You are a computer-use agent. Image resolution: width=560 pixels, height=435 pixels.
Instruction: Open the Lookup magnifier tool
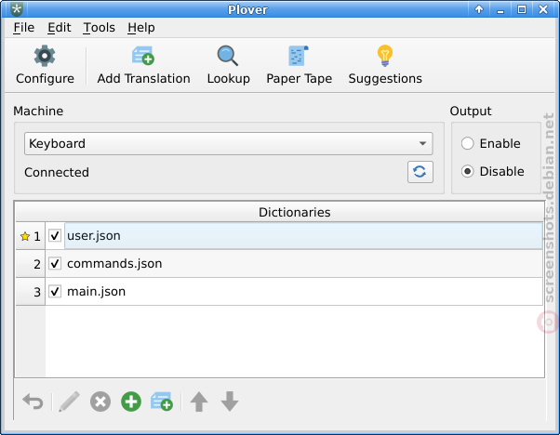(228, 56)
